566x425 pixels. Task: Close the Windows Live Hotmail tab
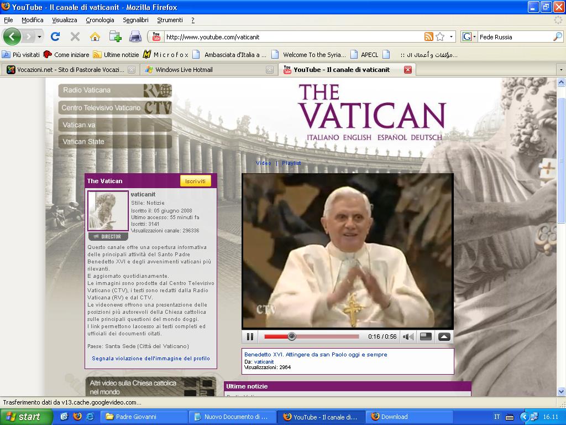[270, 70]
